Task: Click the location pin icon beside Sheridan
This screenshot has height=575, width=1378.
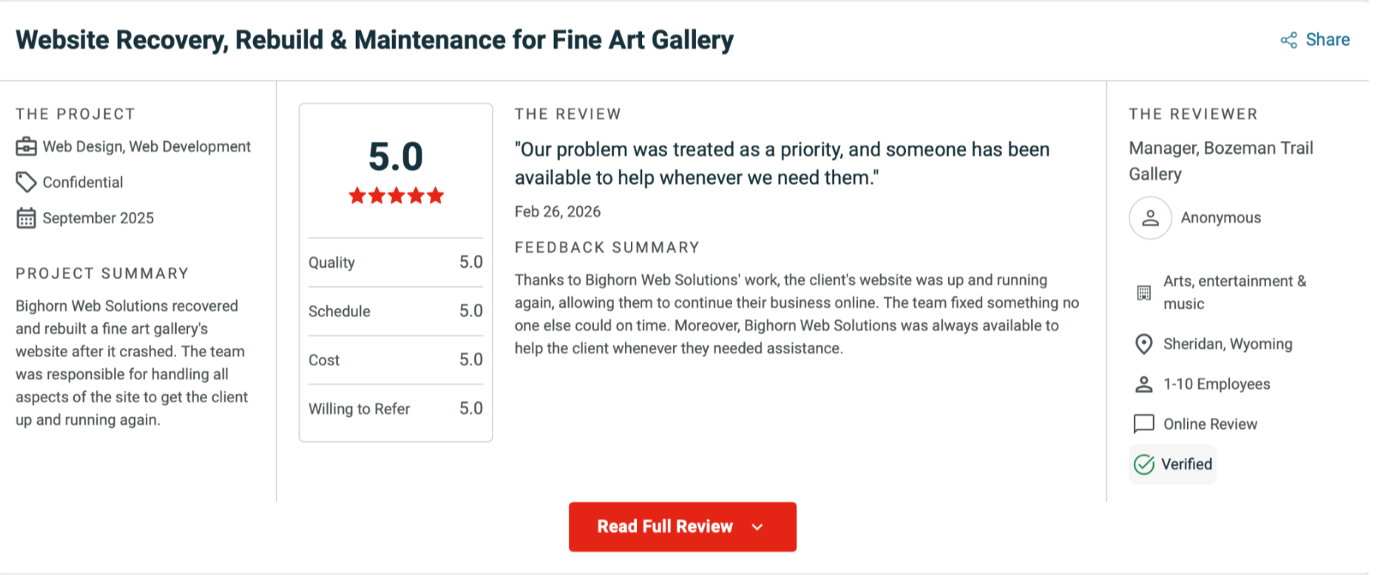Action: [1144, 344]
